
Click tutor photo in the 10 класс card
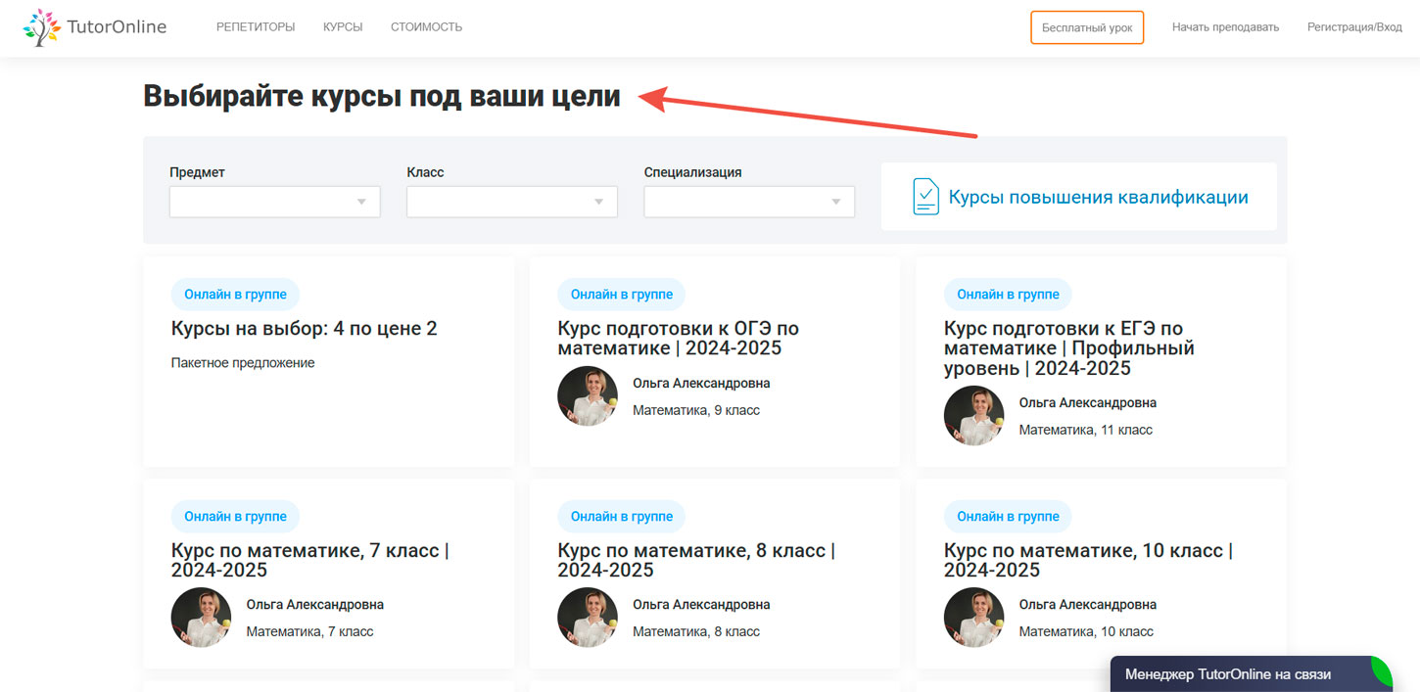pyautogui.click(x=973, y=618)
